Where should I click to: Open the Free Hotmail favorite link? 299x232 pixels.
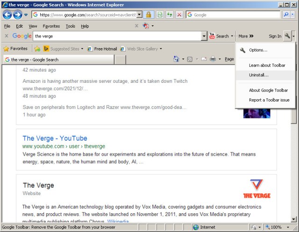(102, 49)
